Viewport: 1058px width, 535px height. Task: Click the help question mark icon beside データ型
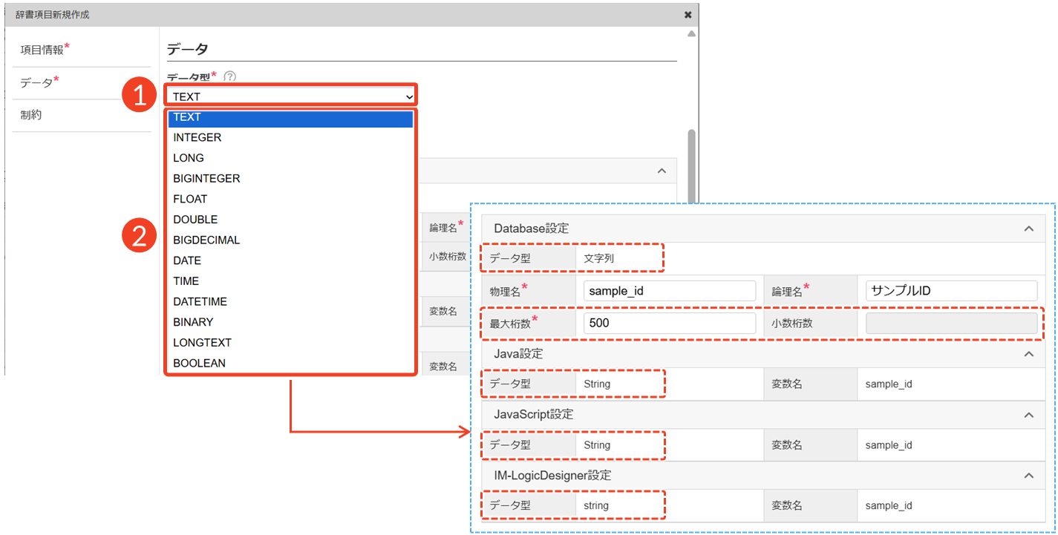click(x=230, y=76)
